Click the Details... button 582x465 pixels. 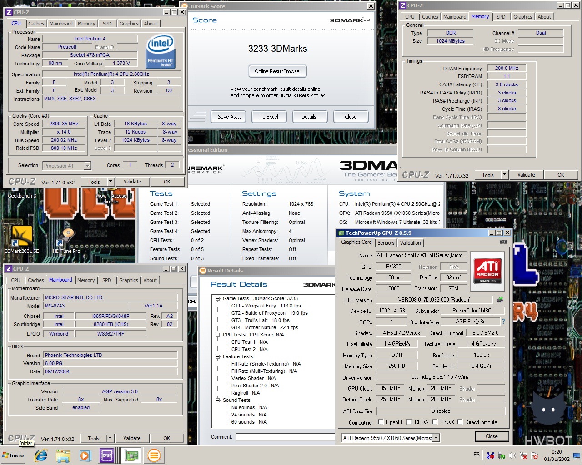click(311, 117)
